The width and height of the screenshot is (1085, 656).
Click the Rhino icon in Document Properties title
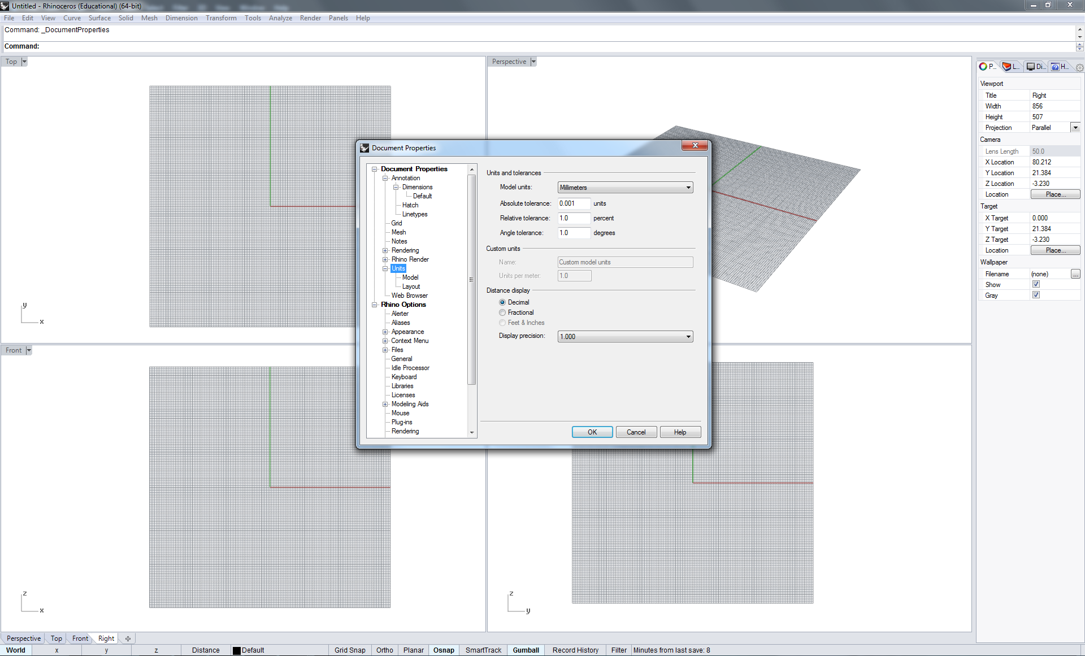[364, 148]
